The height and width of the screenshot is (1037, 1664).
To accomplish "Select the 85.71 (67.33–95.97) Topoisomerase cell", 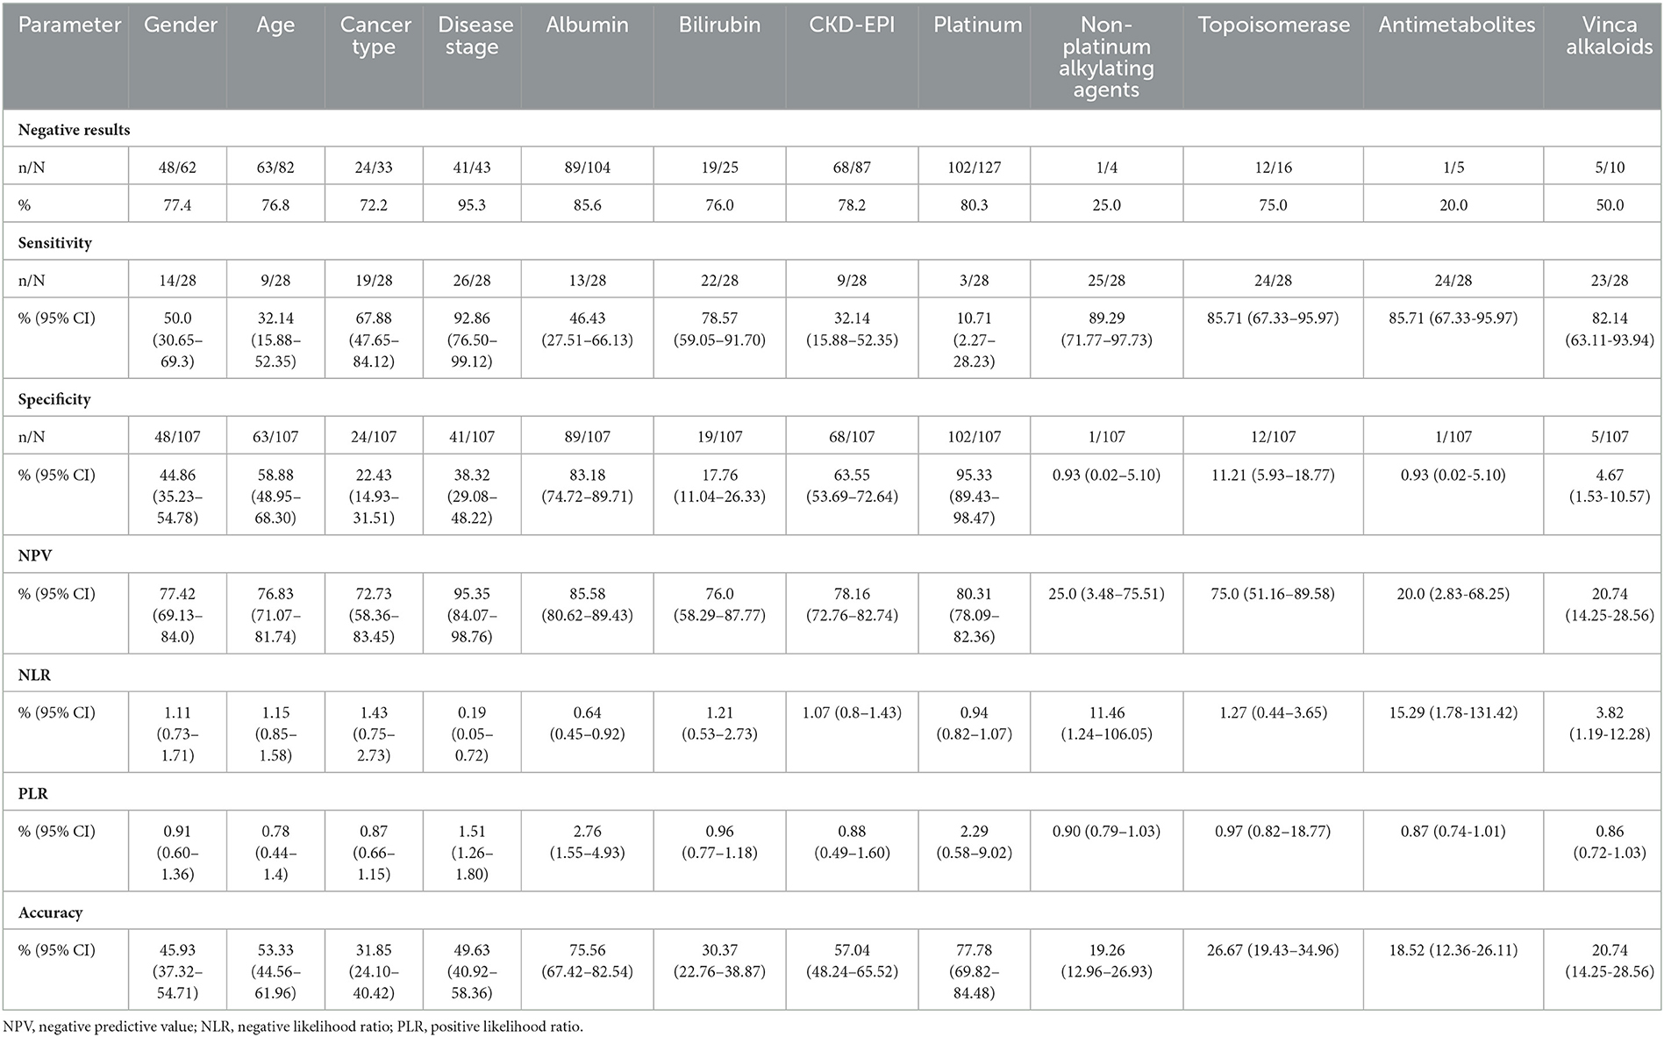I will [1273, 339].
